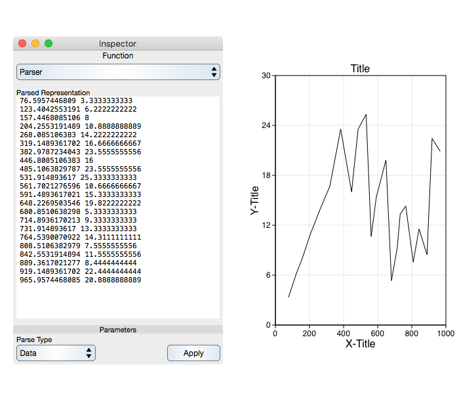Image resolution: width=459 pixels, height=394 pixels.
Task: Close the Inspector window with red button
Action: pyautogui.click(x=22, y=43)
